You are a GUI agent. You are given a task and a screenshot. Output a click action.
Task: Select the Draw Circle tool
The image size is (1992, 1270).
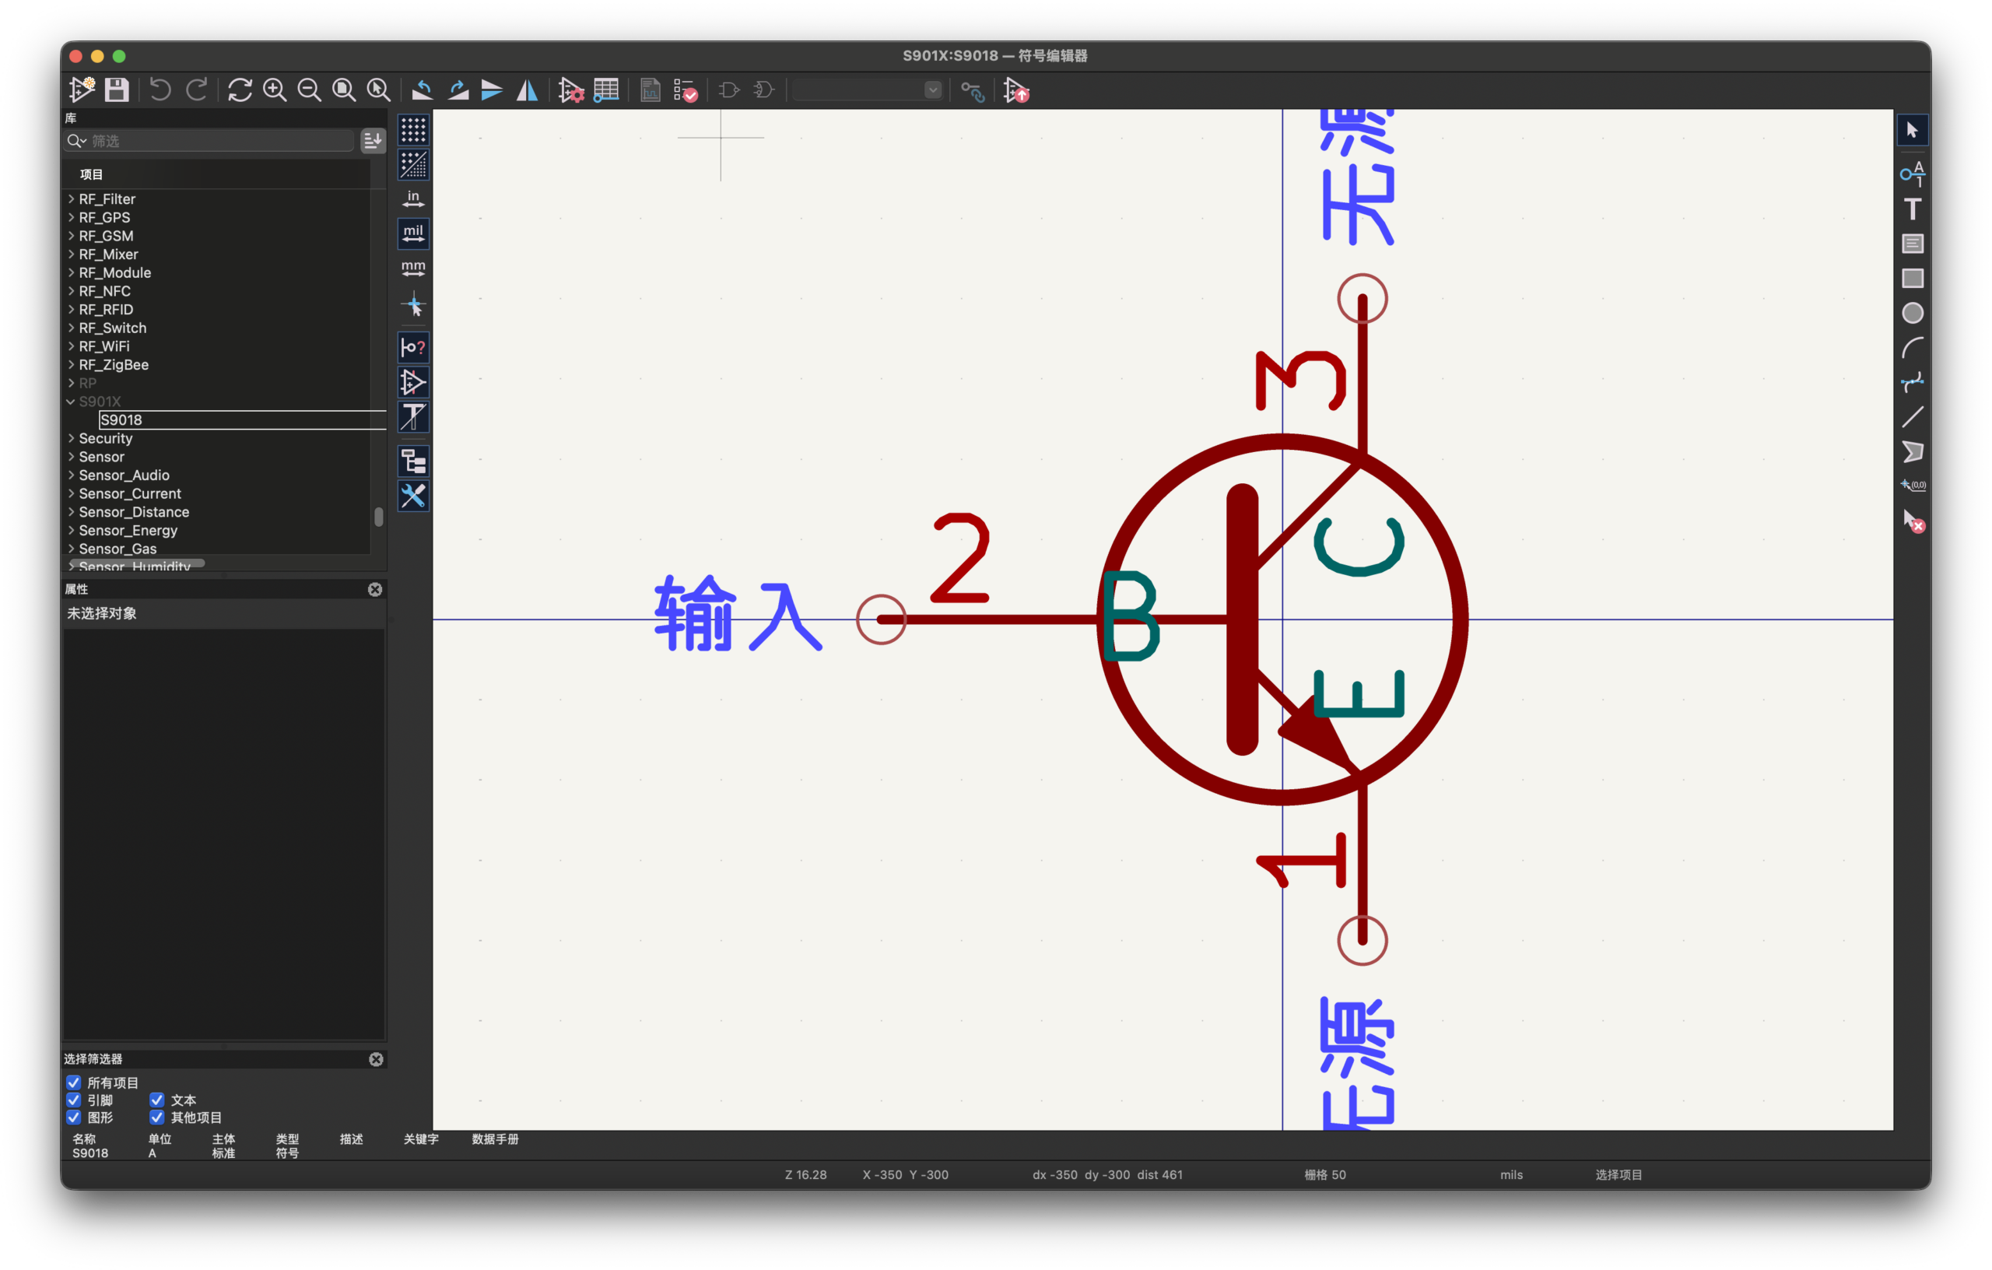click(1912, 313)
